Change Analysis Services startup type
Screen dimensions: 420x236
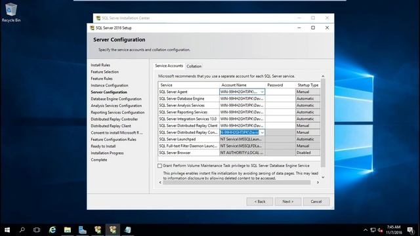[308, 106]
